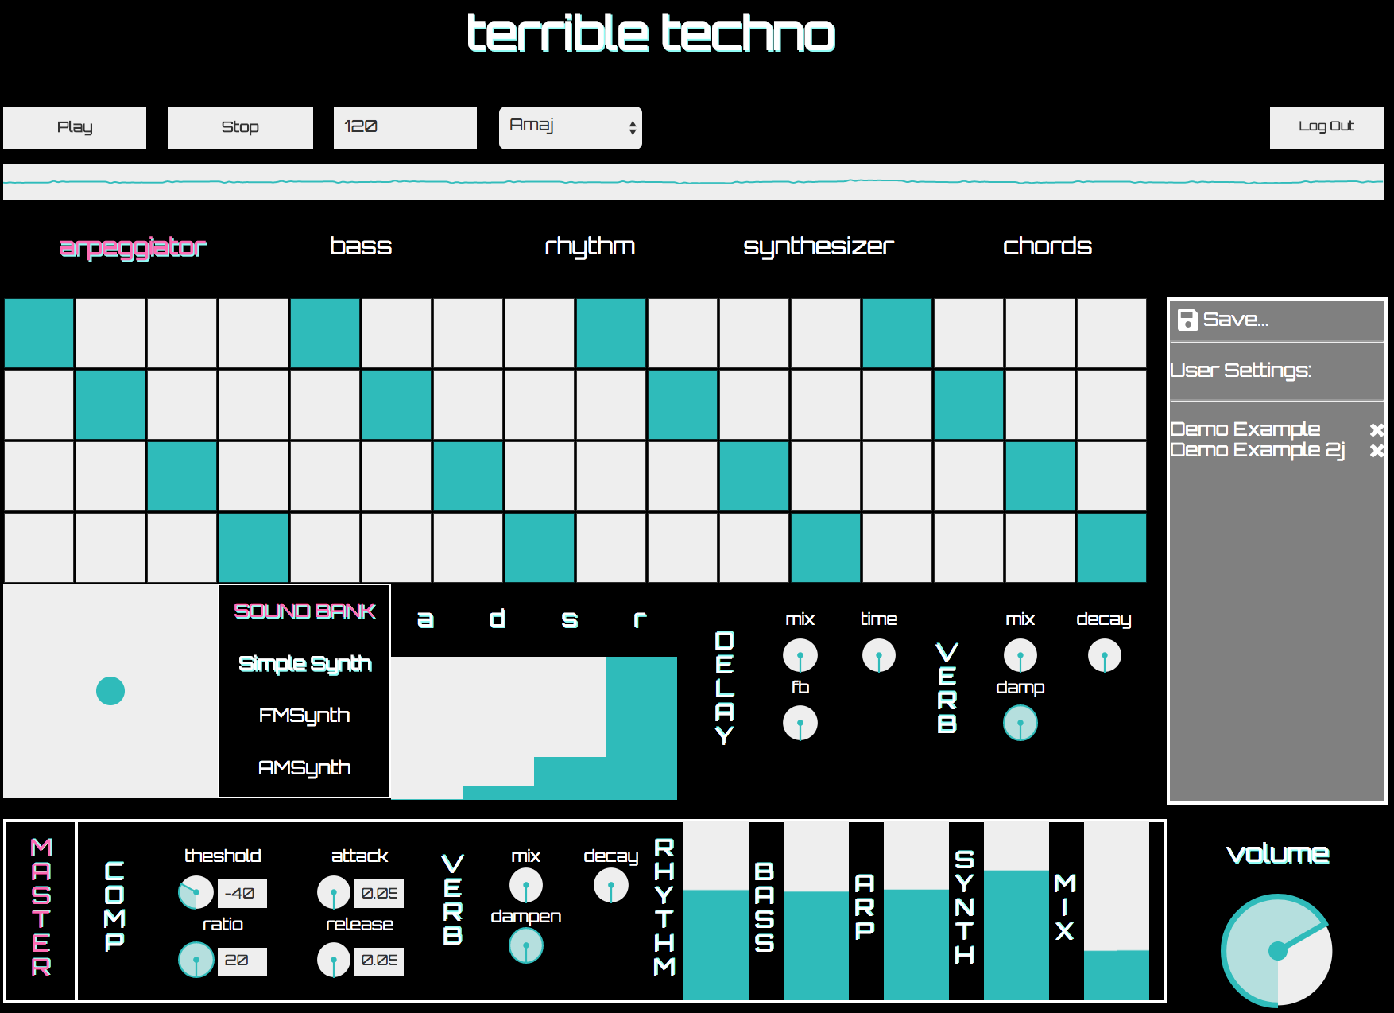
Task: Click the teal dot in XY pad
Action: (x=110, y=691)
